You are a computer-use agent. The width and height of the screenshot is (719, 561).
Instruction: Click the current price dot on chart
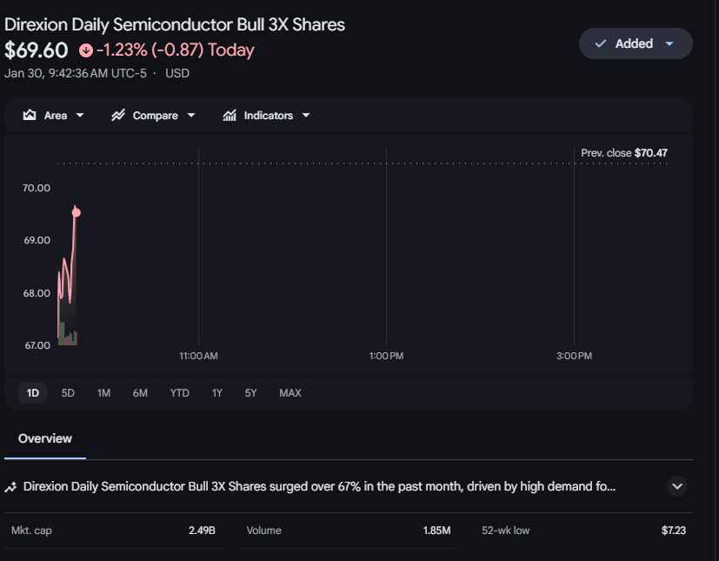point(77,212)
